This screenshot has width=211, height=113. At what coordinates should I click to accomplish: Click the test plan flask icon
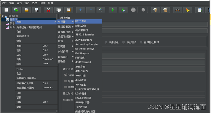[6, 16]
